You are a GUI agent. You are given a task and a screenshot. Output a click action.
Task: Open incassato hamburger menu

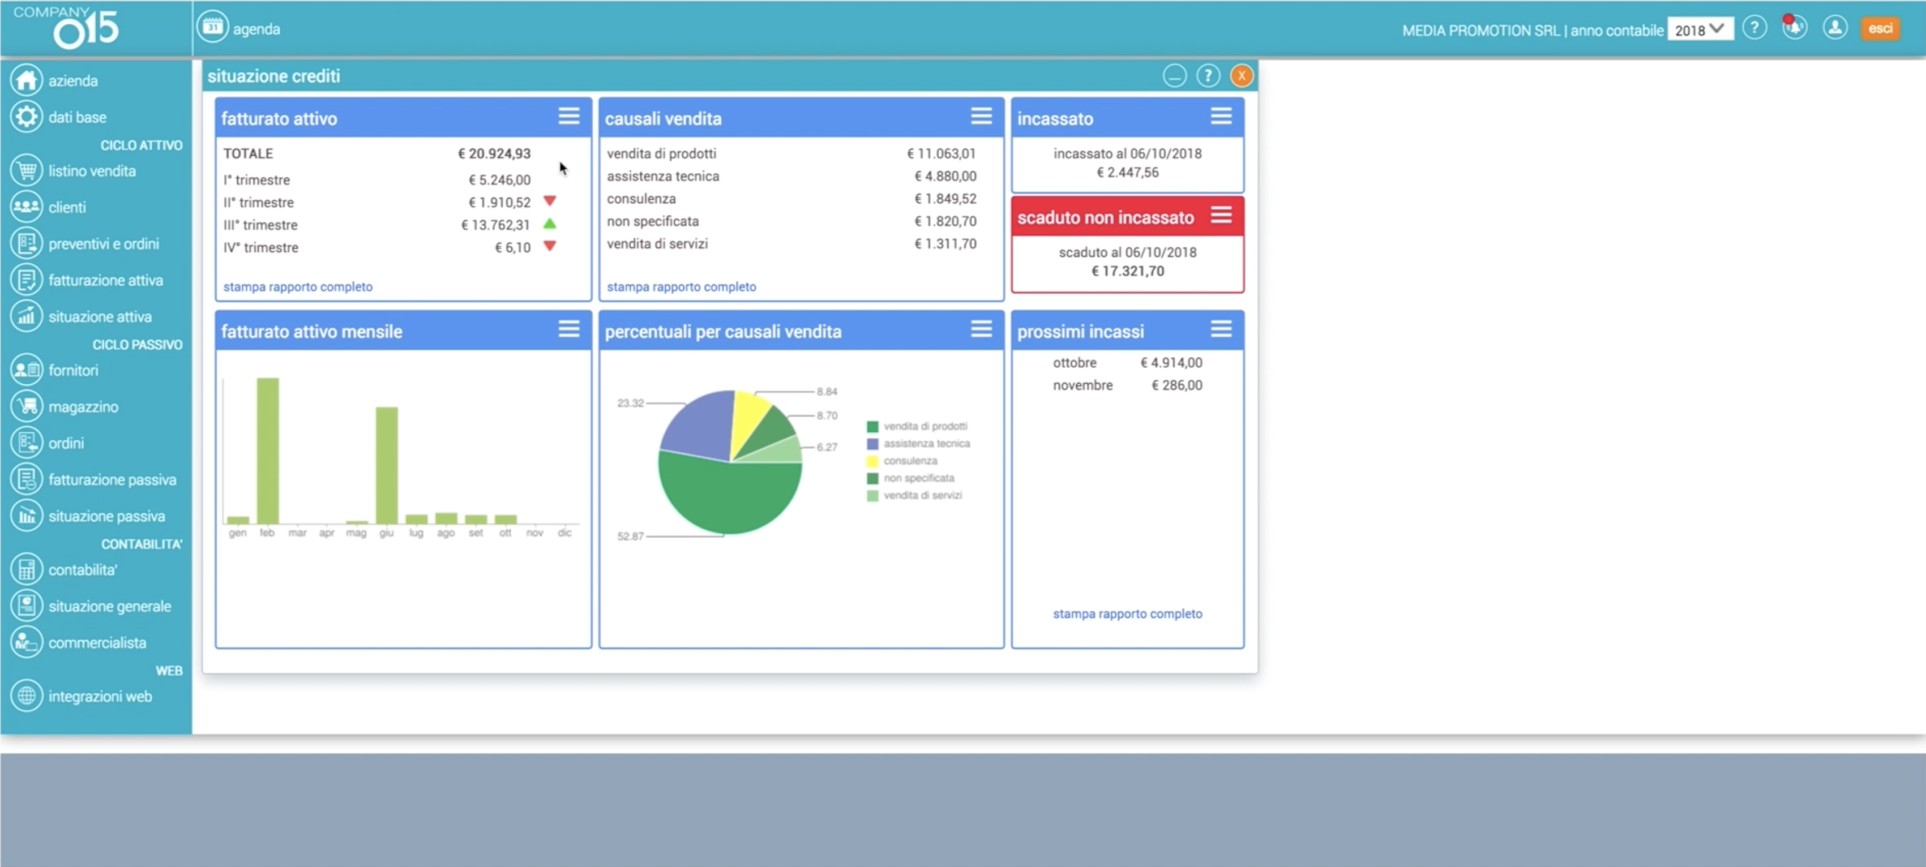click(1221, 116)
